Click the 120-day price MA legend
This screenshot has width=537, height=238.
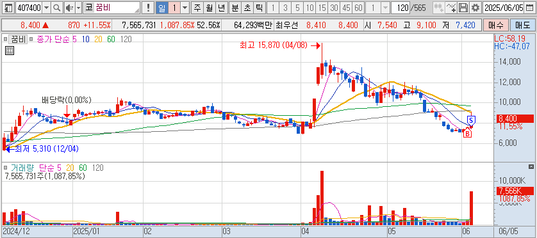[x=126, y=39]
